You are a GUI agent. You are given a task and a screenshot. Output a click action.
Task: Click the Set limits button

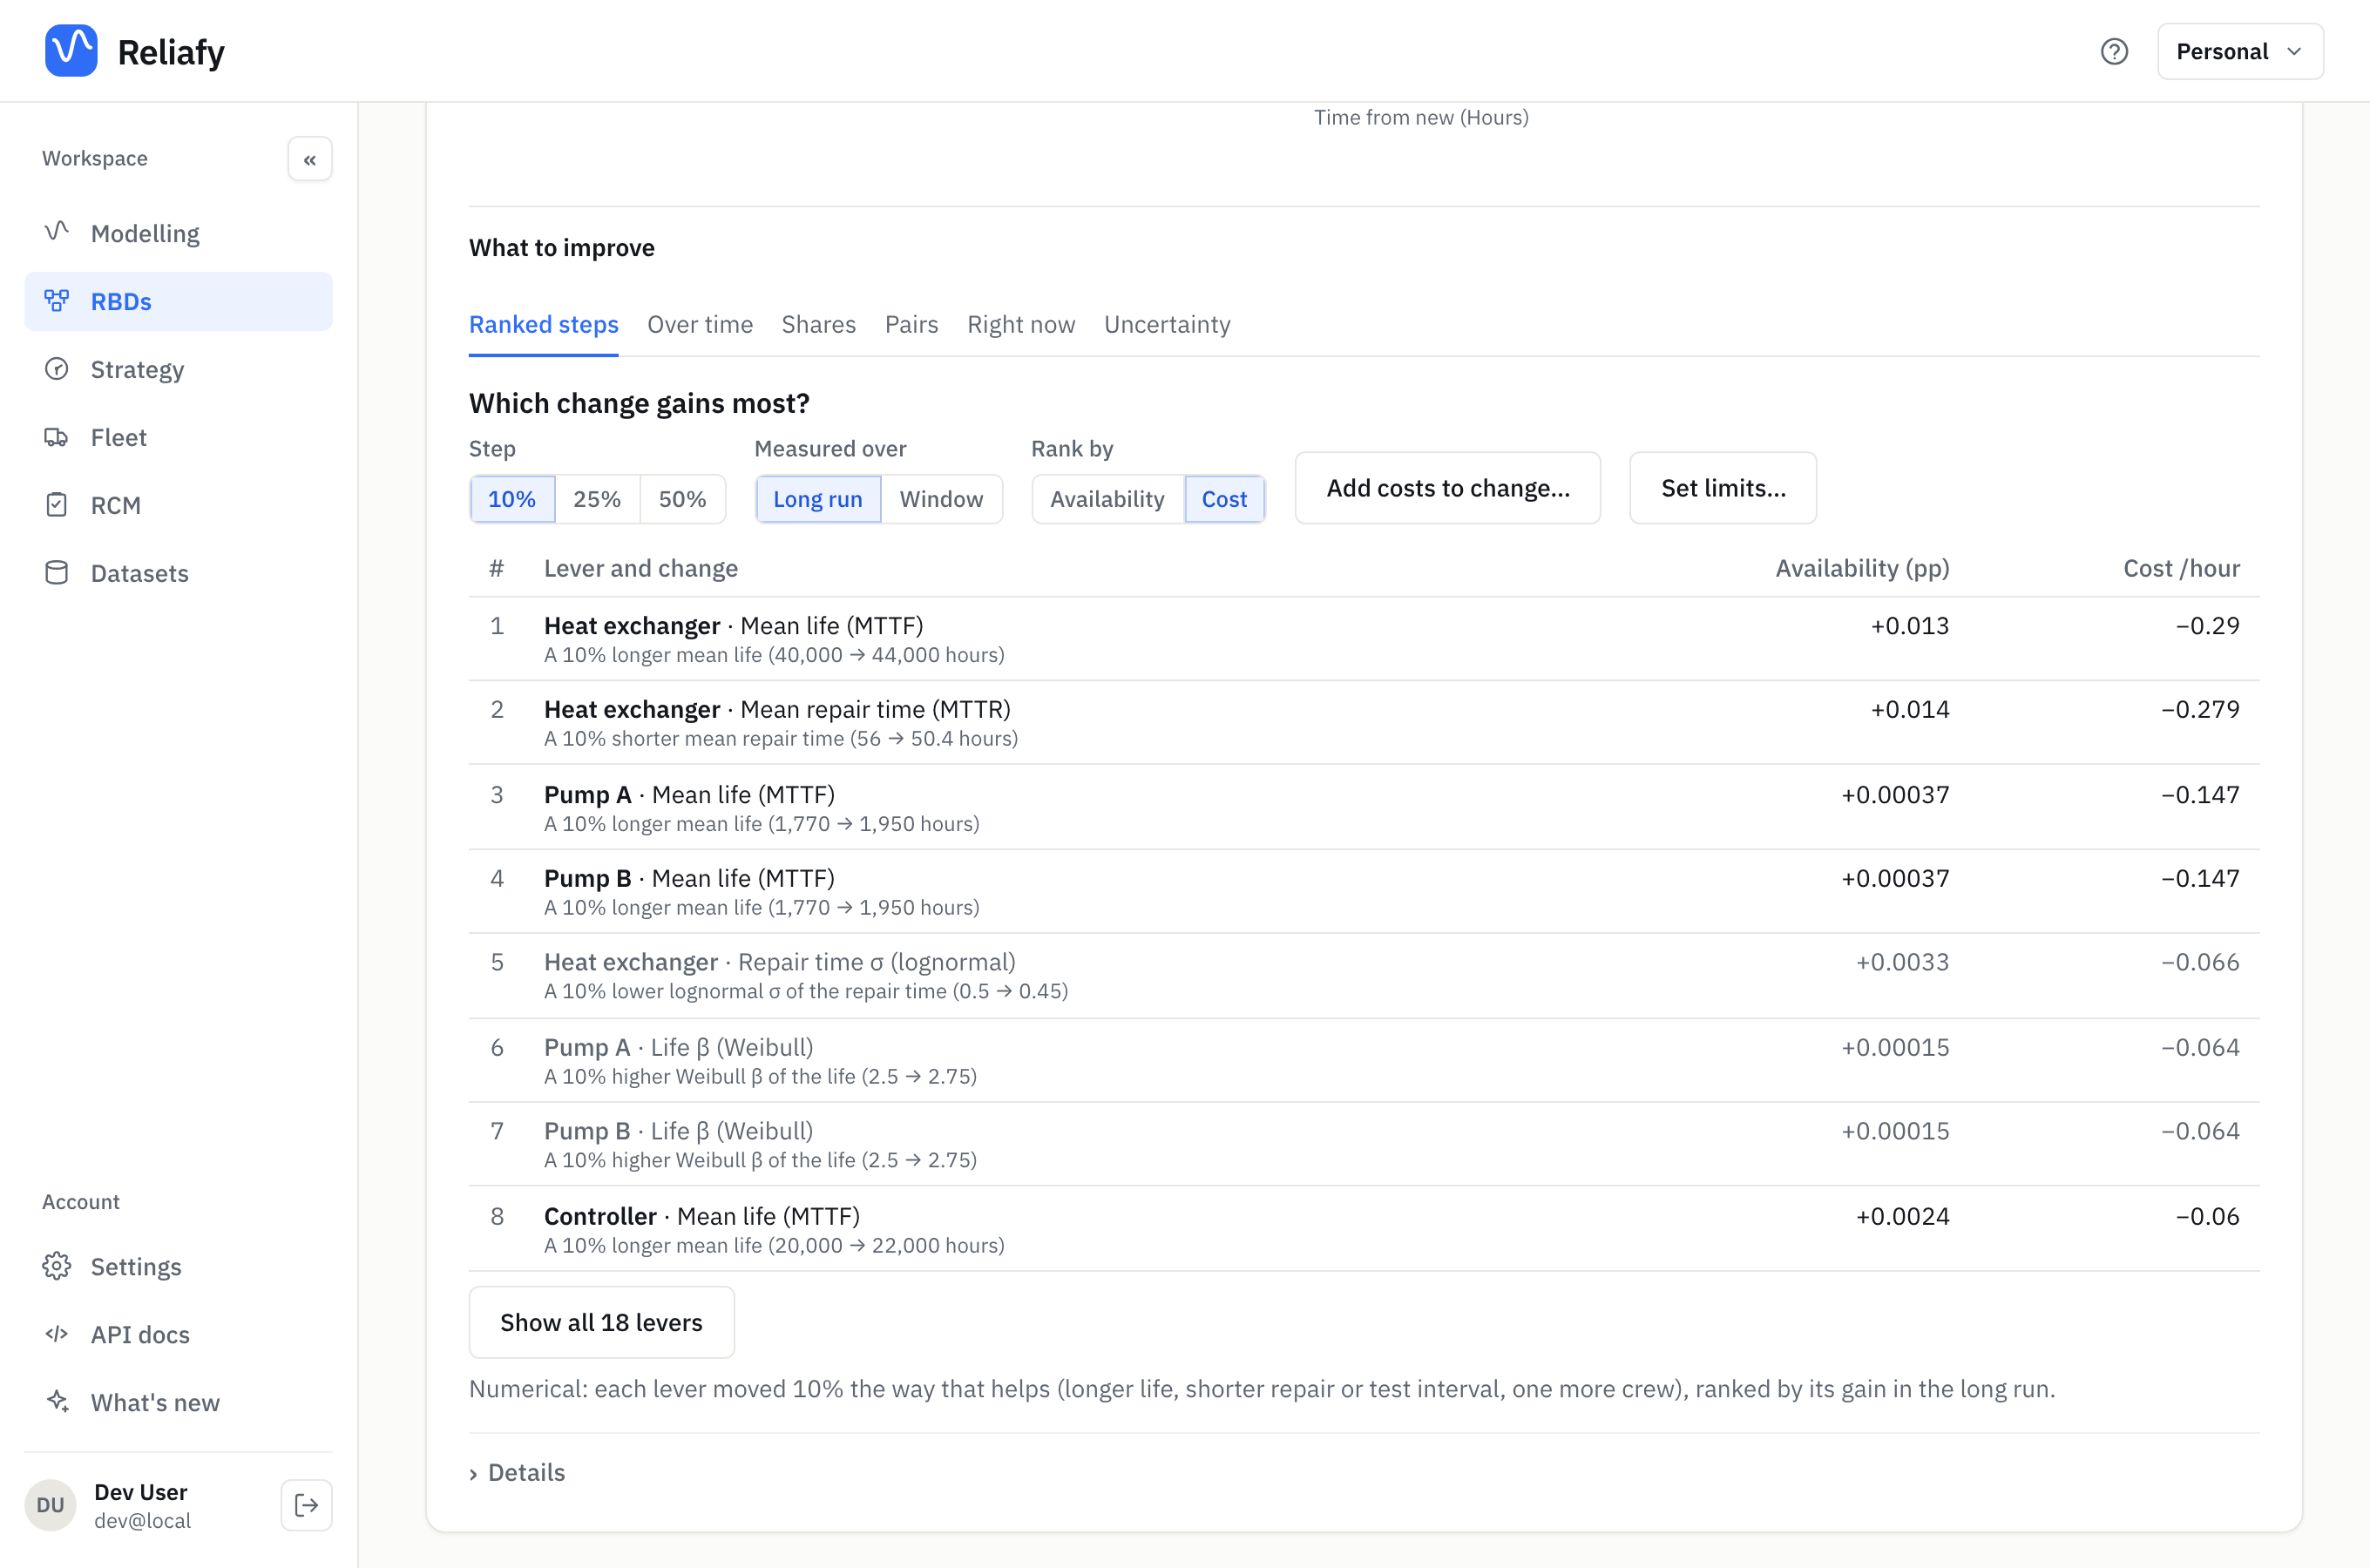click(1723, 488)
